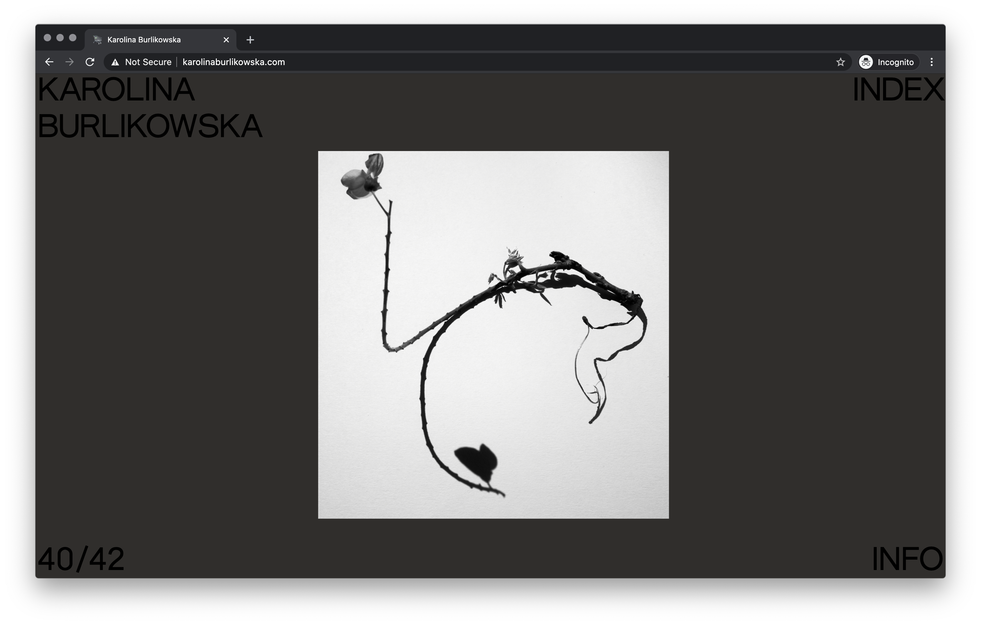This screenshot has height=625, width=981.
Task: Open a new tab with plus
Action: pyautogui.click(x=250, y=40)
